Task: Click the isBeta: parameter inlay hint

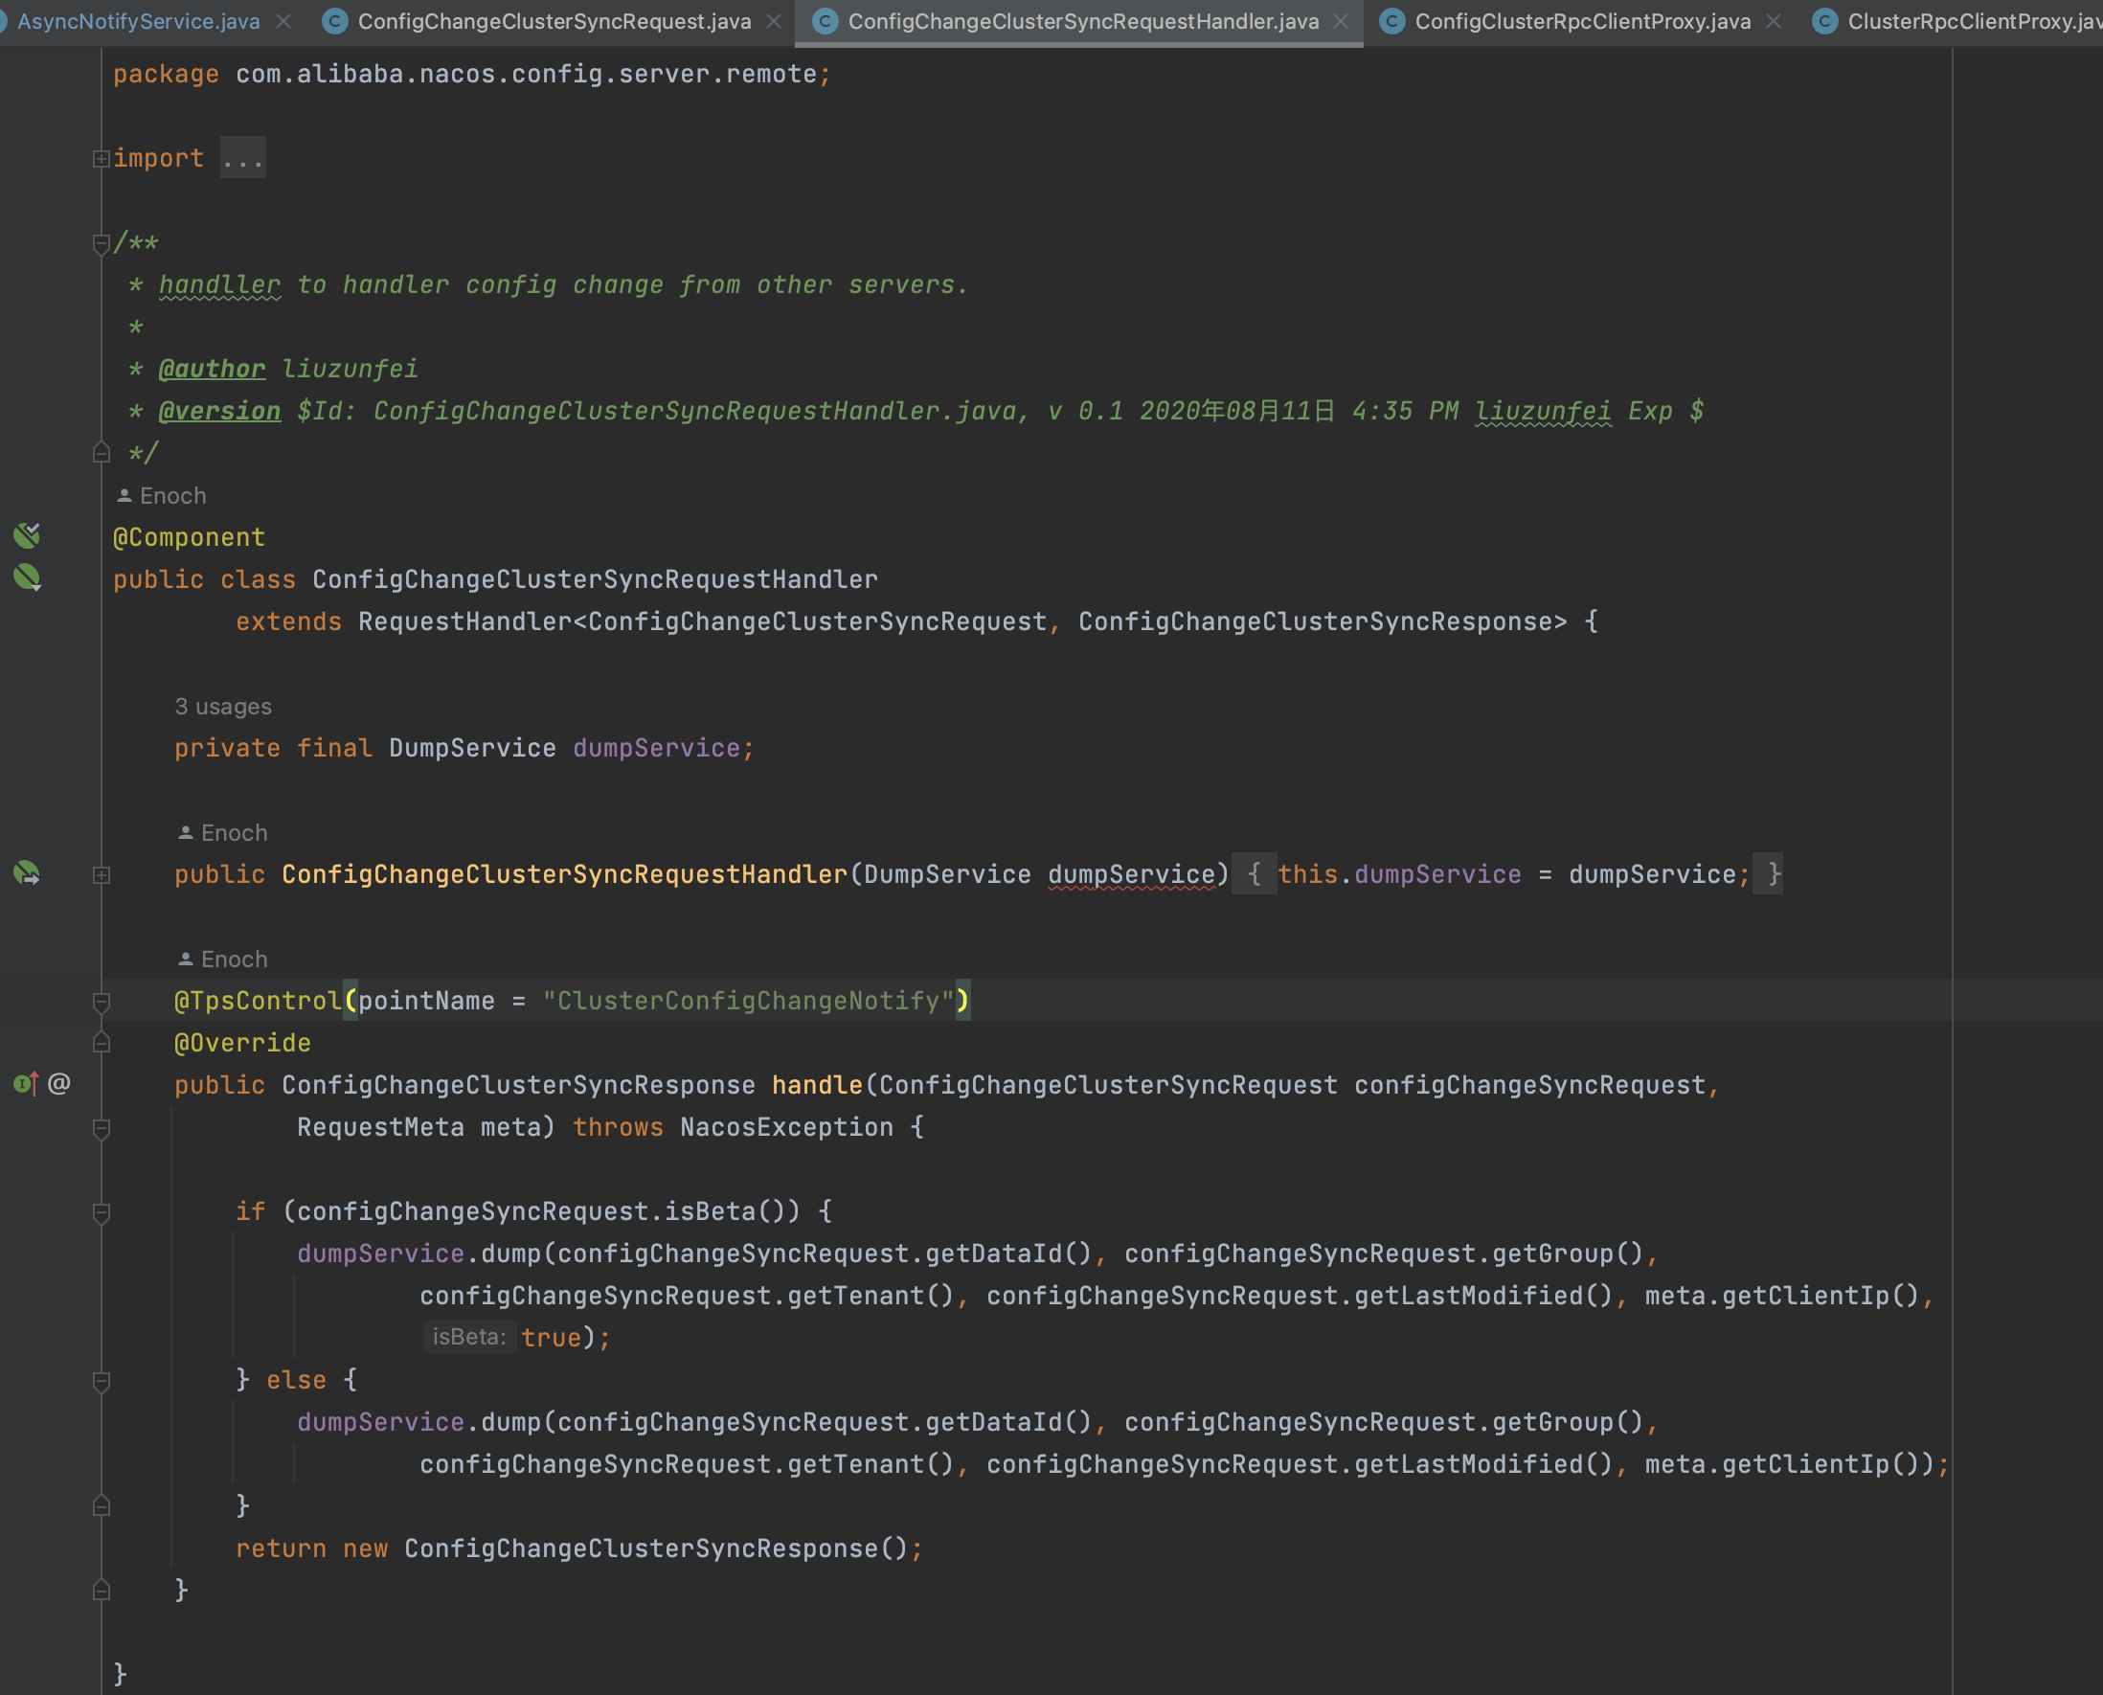Action: [468, 1338]
